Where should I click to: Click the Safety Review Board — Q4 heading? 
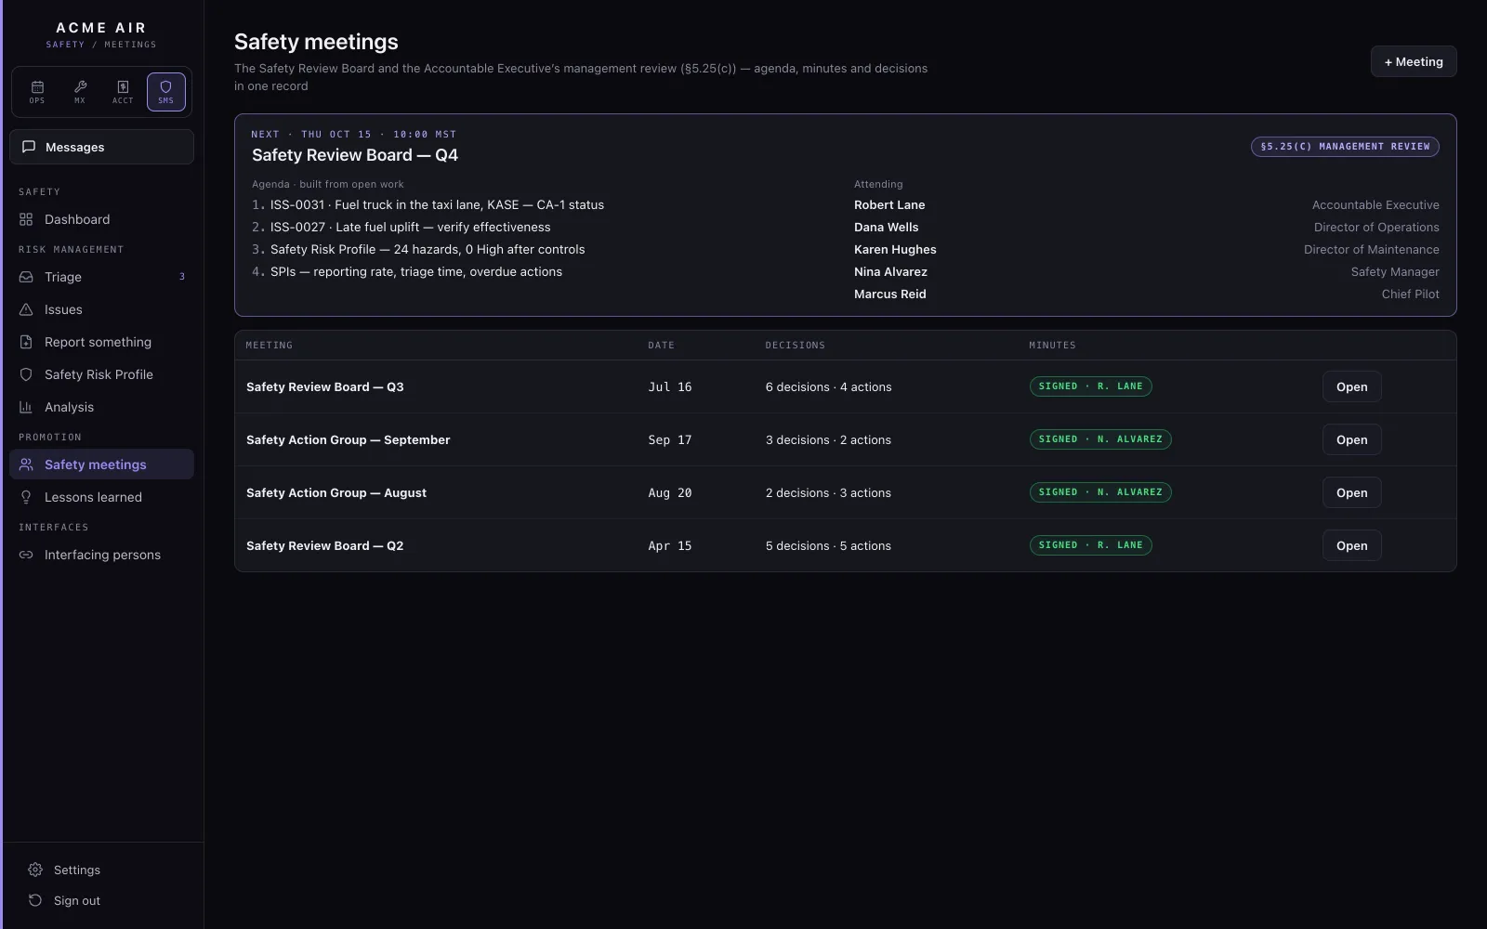coord(355,155)
